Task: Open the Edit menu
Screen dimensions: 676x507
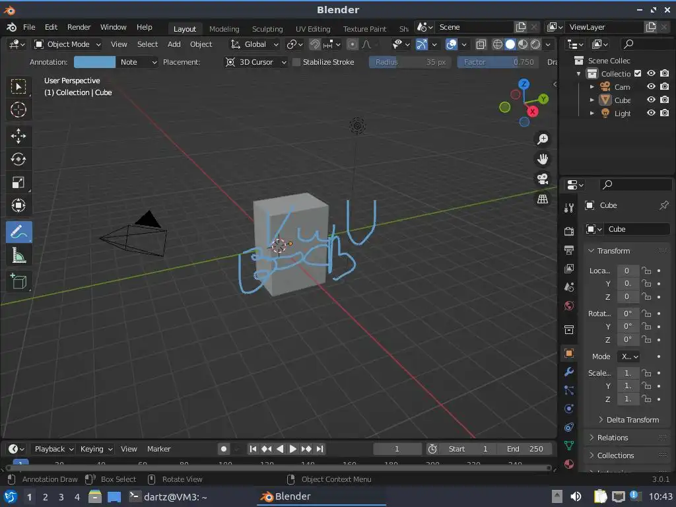Action: coord(51,27)
